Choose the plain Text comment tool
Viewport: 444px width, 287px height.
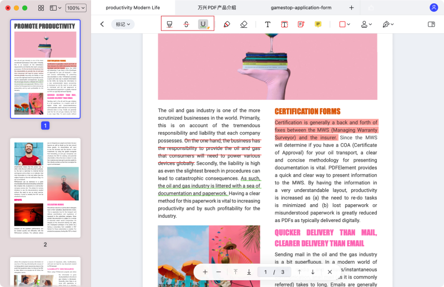click(268, 24)
